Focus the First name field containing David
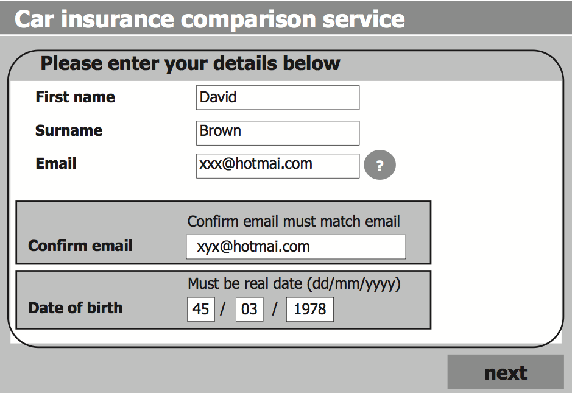The image size is (572, 393). coord(277,97)
